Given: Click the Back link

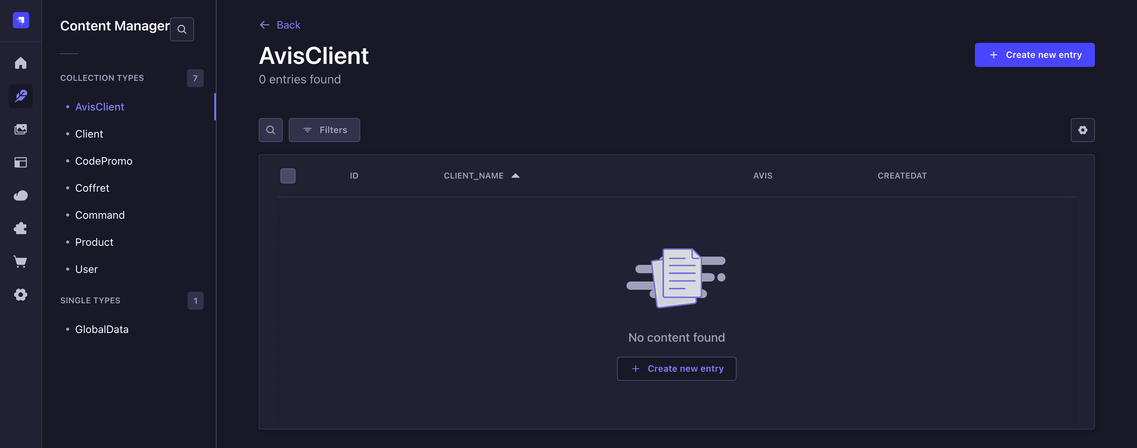Looking at the screenshot, I should 280,25.
